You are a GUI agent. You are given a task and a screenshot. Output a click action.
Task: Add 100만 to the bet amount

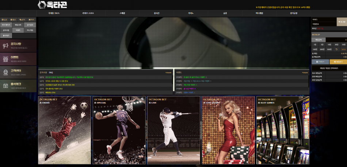point(315,49)
